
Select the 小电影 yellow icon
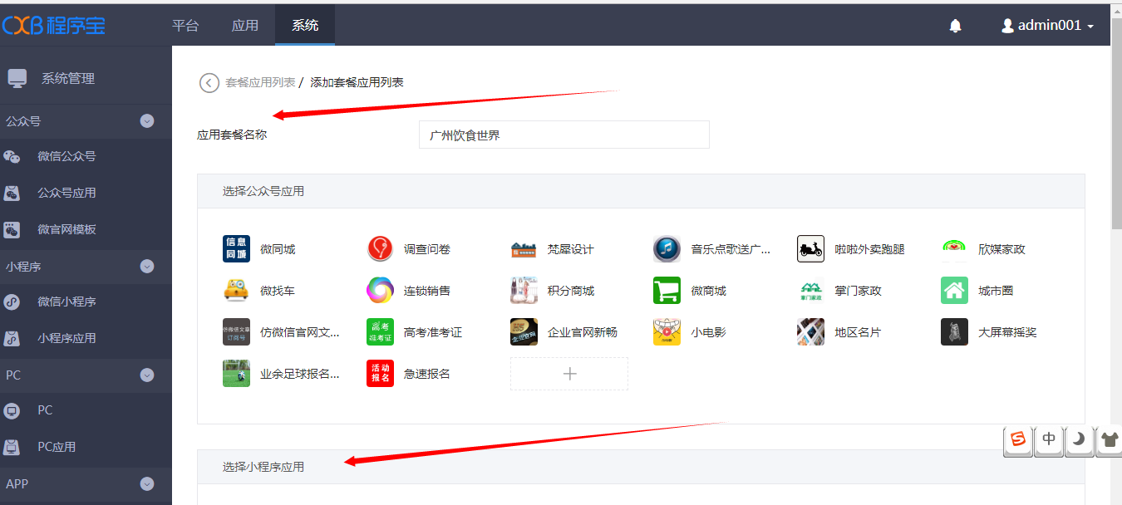667,332
